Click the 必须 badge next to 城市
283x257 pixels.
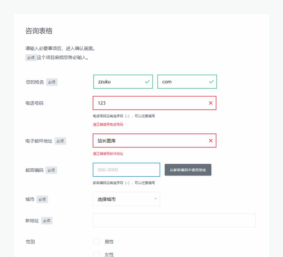(x=42, y=200)
